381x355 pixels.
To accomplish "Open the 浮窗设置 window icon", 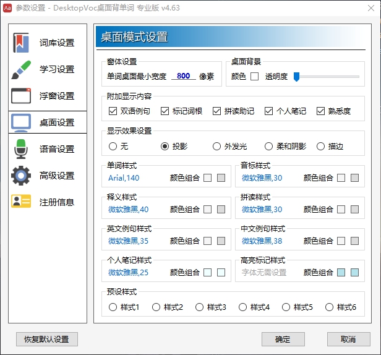I will point(22,96).
